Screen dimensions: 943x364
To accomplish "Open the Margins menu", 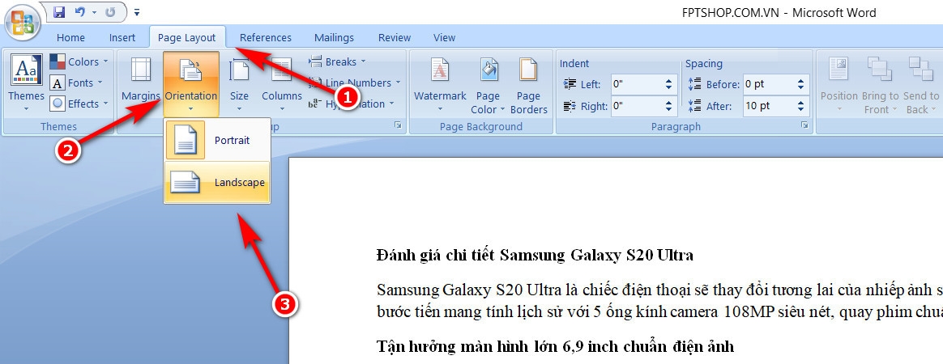I will (x=141, y=83).
